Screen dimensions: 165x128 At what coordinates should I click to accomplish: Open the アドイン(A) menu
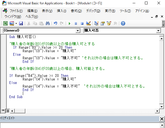pyautogui.click(x=142, y=11)
